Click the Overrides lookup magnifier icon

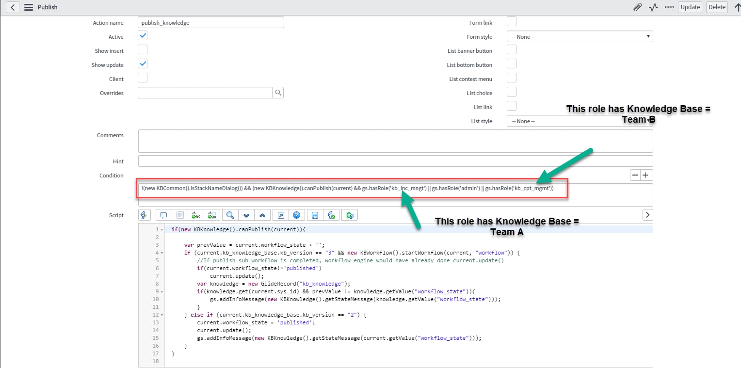pos(278,93)
